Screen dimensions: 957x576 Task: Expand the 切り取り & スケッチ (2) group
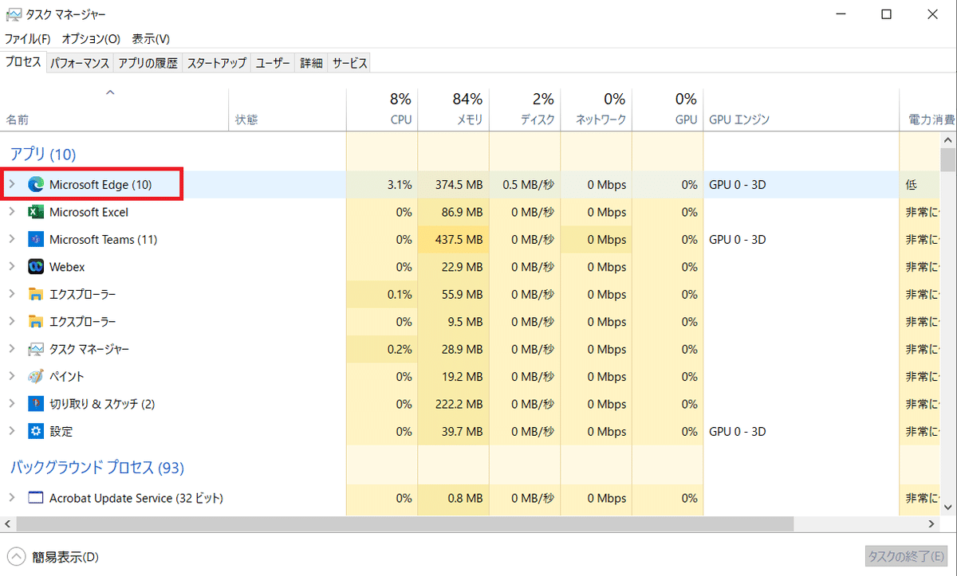coord(12,404)
